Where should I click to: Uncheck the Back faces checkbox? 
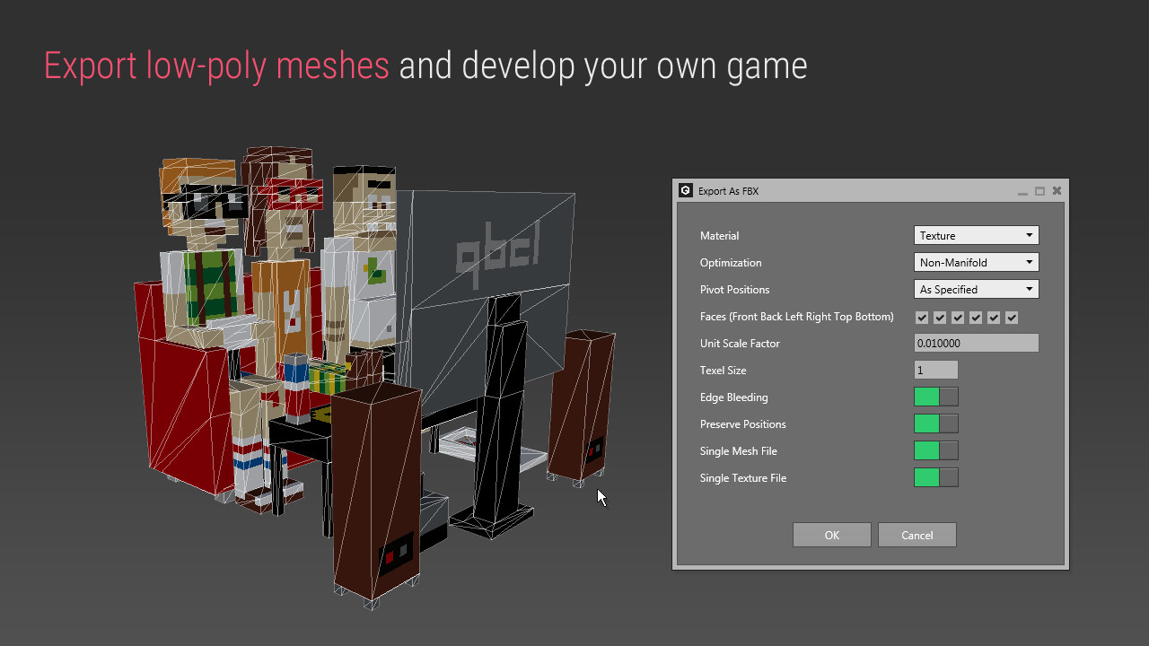tap(940, 317)
